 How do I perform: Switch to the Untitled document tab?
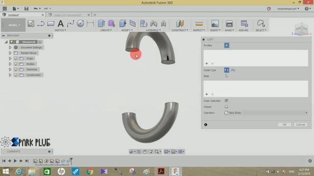coord(23,15)
